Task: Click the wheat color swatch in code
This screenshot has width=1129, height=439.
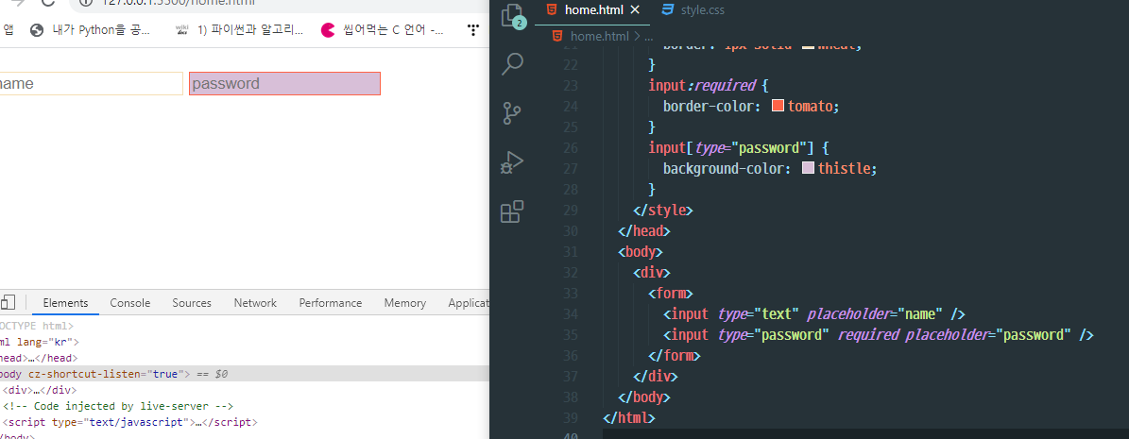Action: (x=808, y=46)
